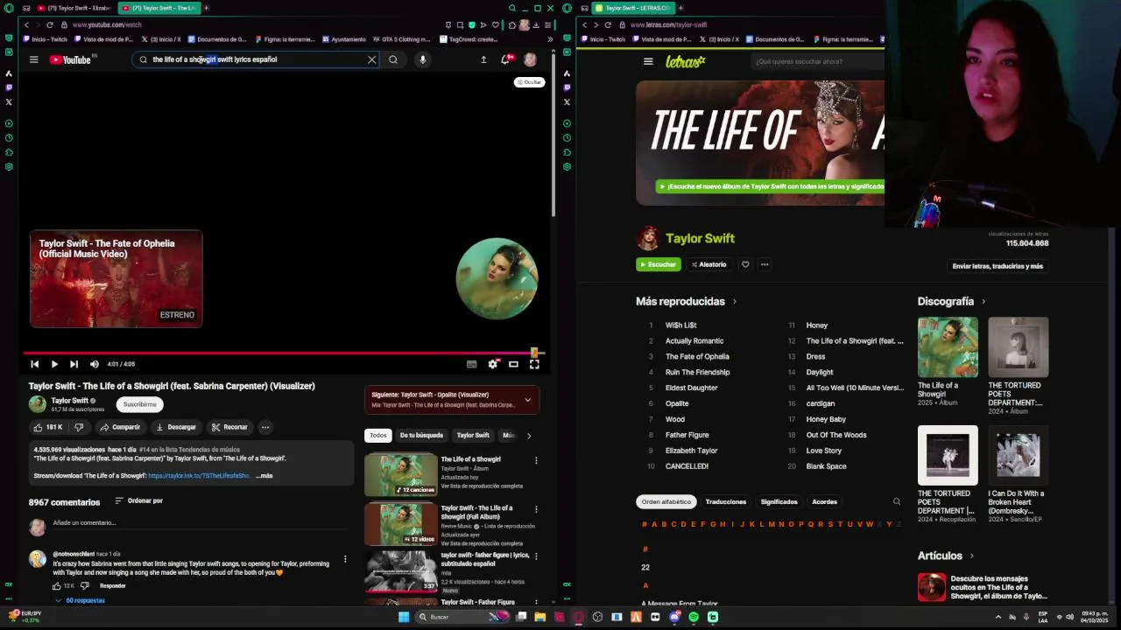Open the letras.com hamburger menu
1121x630 pixels.
(x=648, y=61)
